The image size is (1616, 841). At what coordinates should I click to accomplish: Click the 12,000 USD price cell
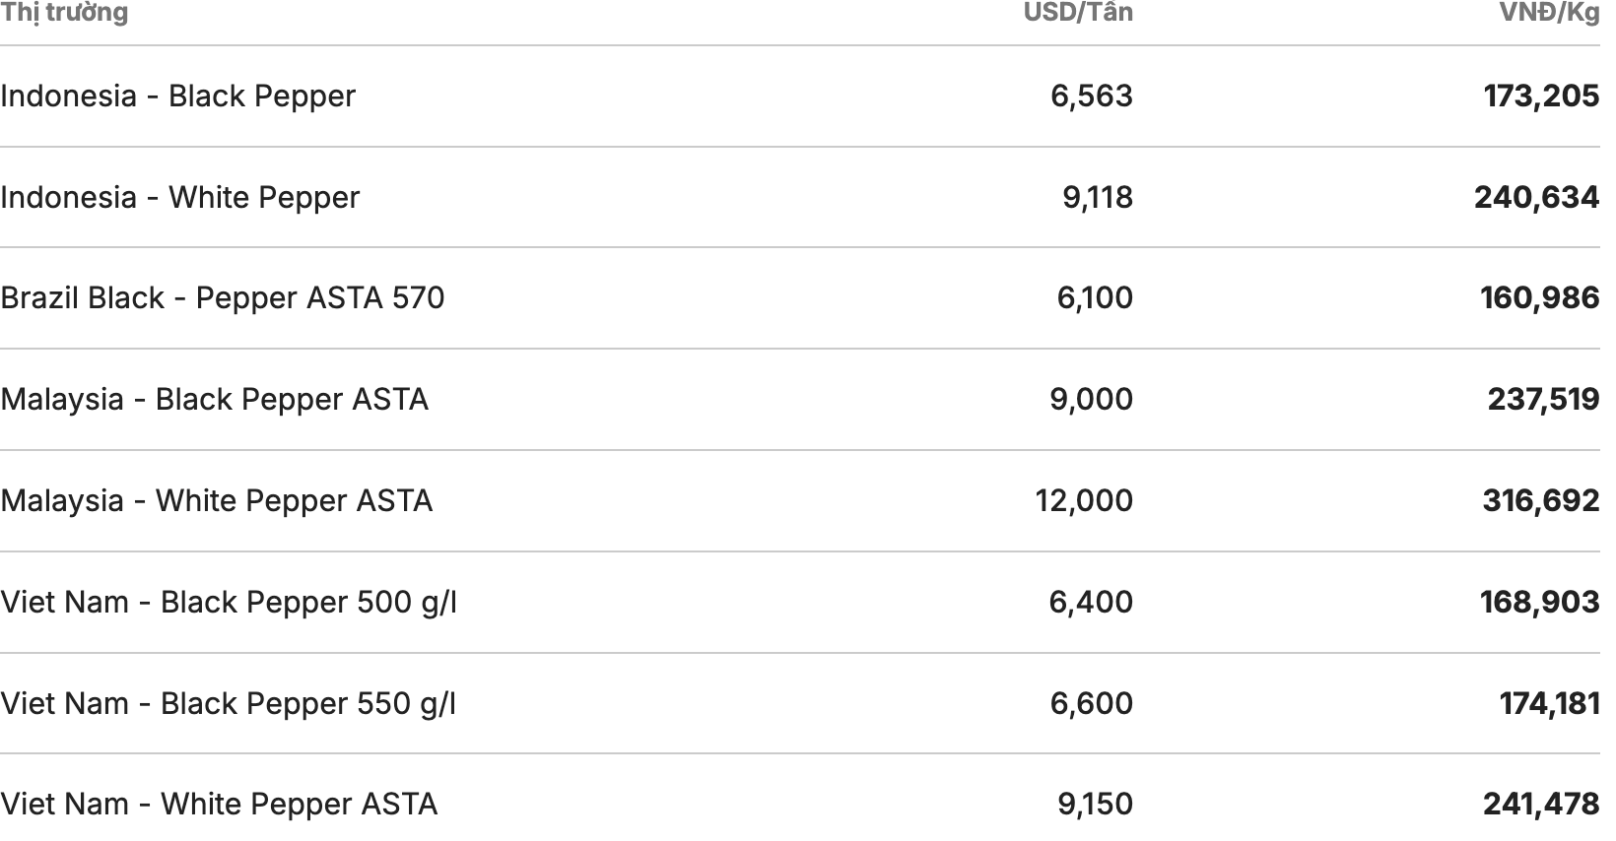point(1084,501)
